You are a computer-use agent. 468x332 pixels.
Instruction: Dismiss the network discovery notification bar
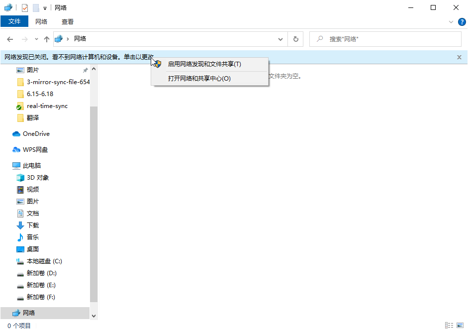coord(459,57)
